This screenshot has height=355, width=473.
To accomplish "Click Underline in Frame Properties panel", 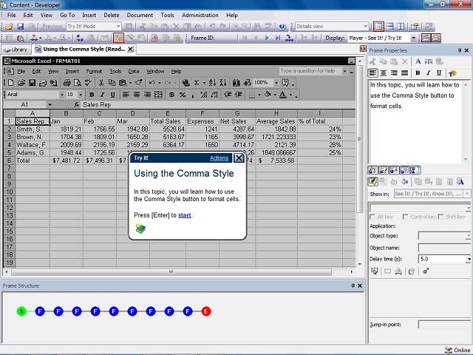I will 439,72.
